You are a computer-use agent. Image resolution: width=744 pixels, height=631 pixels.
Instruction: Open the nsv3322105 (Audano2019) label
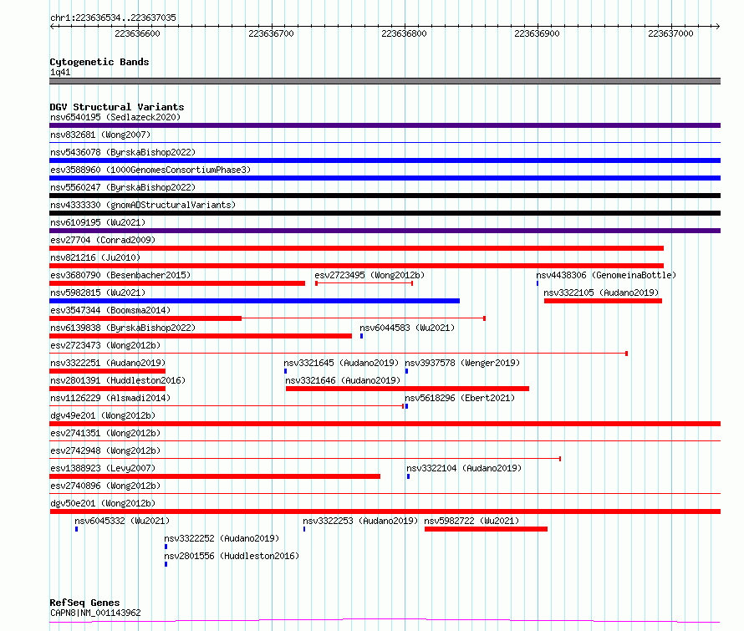[x=601, y=293]
